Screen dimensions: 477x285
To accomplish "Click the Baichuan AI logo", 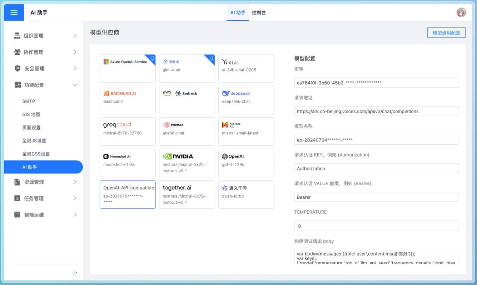I will point(120,93).
